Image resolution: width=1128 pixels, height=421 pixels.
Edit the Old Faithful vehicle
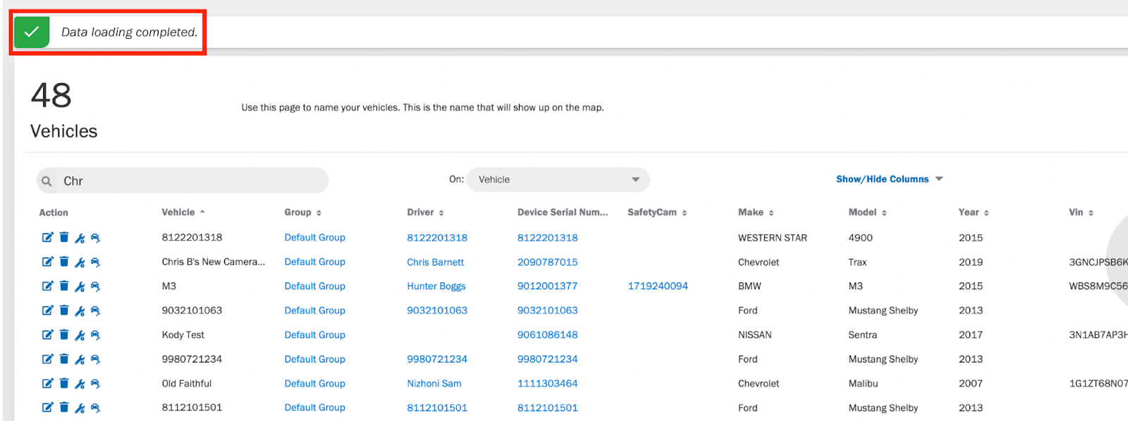47,384
